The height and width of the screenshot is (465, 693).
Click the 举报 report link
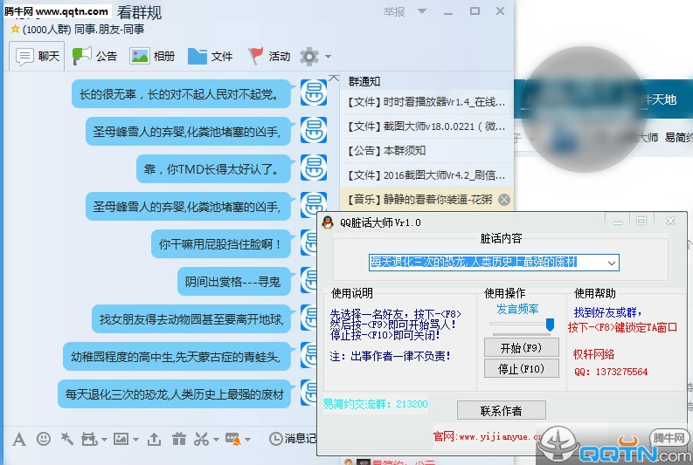[394, 11]
